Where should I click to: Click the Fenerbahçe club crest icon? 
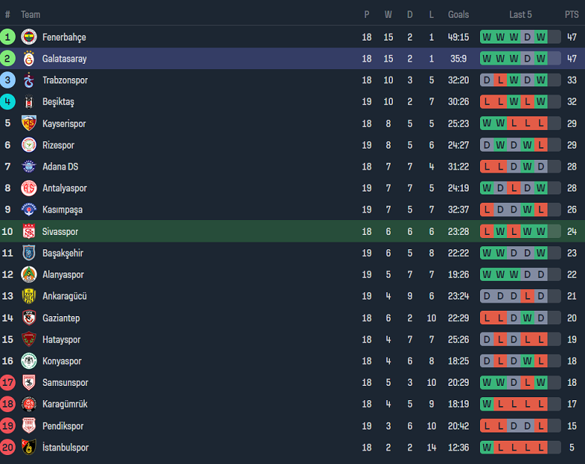pyautogui.click(x=28, y=37)
